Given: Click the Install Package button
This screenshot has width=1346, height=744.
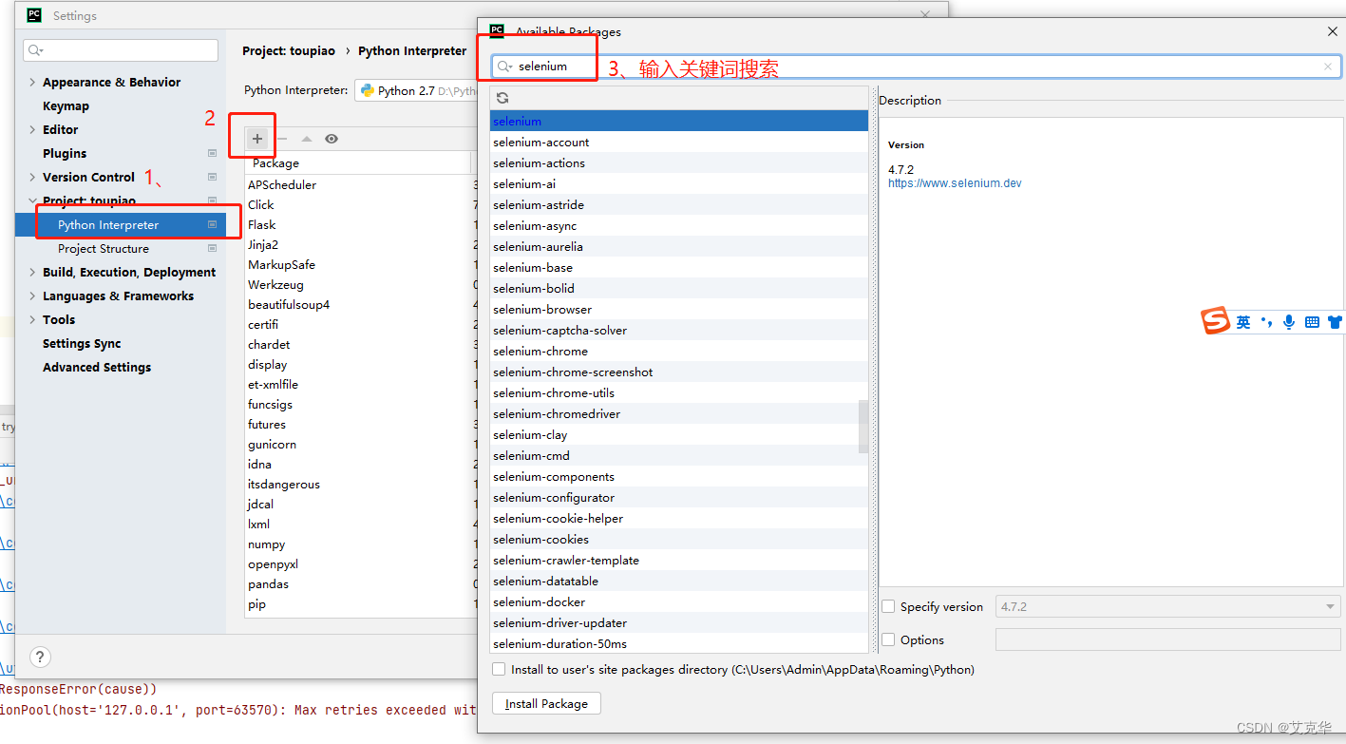Looking at the screenshot, I should (x=546, y=704).
